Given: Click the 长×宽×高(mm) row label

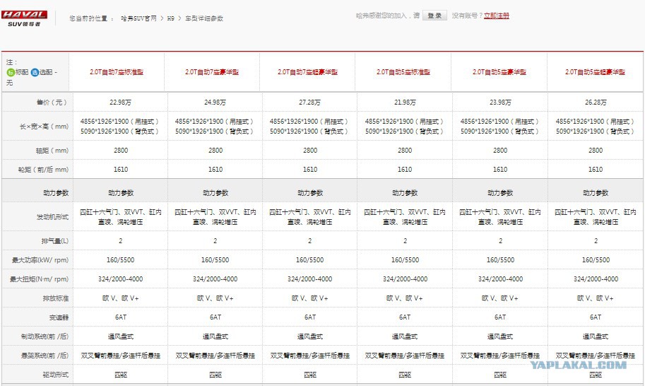Looking at the screenshot, I should 44,127.
